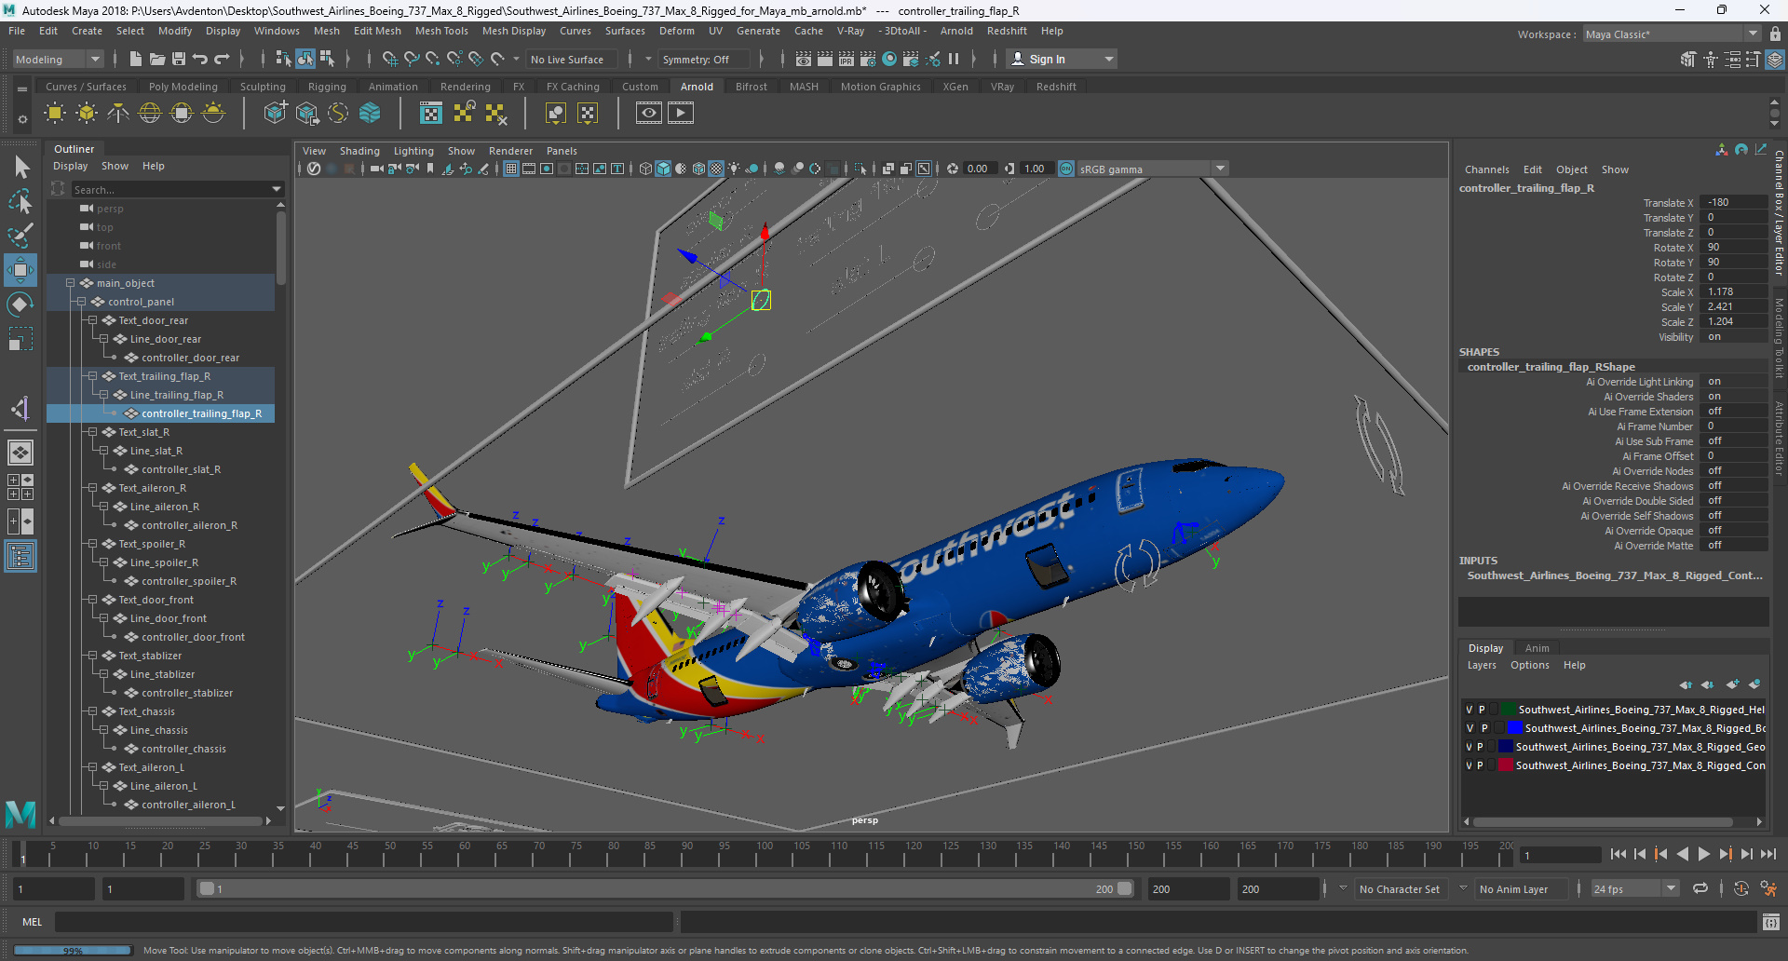Toggle loop playback icon
This screenshot has height=961, width=1788.
pos(1700,888)
